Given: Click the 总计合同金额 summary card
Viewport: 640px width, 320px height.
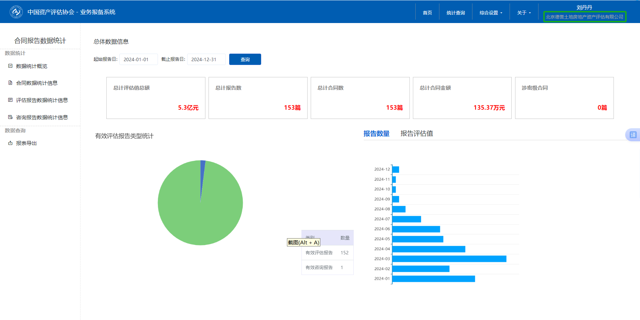Looking at the screenshot, I should point(462,98).
